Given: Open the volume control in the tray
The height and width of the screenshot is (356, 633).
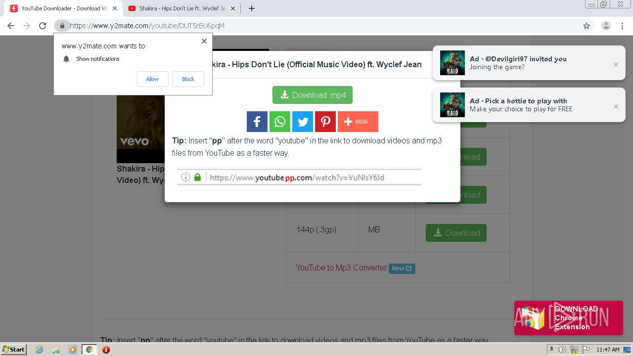Looking at the screenshot, I should [562, 350].
